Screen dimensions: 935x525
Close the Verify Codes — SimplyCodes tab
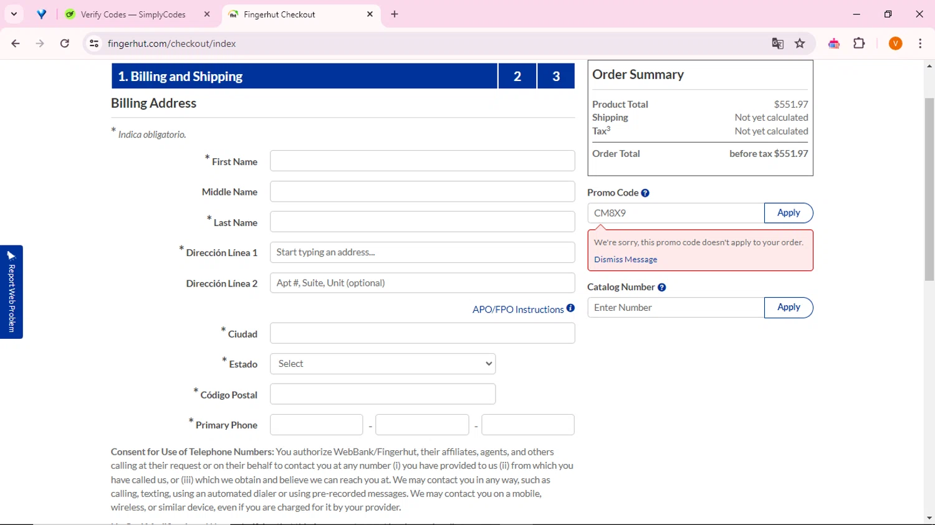tap(207, 14)
